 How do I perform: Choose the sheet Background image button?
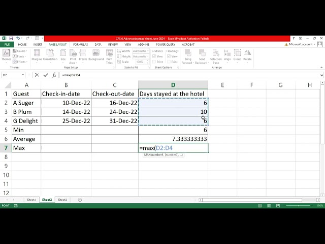coord(96,55)
